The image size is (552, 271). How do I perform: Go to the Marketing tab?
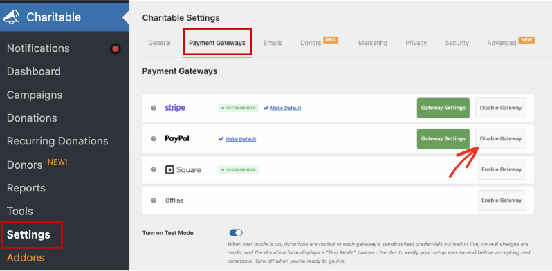point(373,43)
